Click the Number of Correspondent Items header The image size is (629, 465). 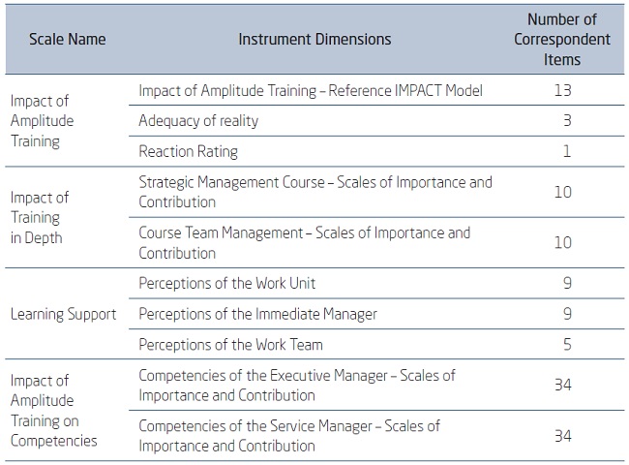coord(567,40)
